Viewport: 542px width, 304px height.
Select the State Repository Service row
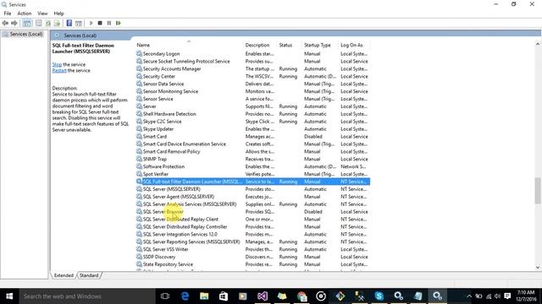tap(252, 264)
